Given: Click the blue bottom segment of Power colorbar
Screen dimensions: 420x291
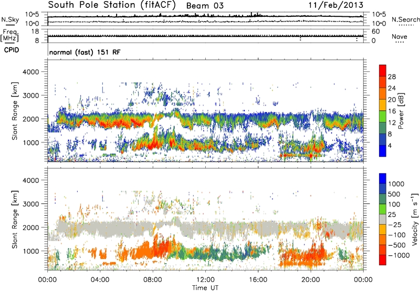Looking at the screenshot, I should (383, 151).
